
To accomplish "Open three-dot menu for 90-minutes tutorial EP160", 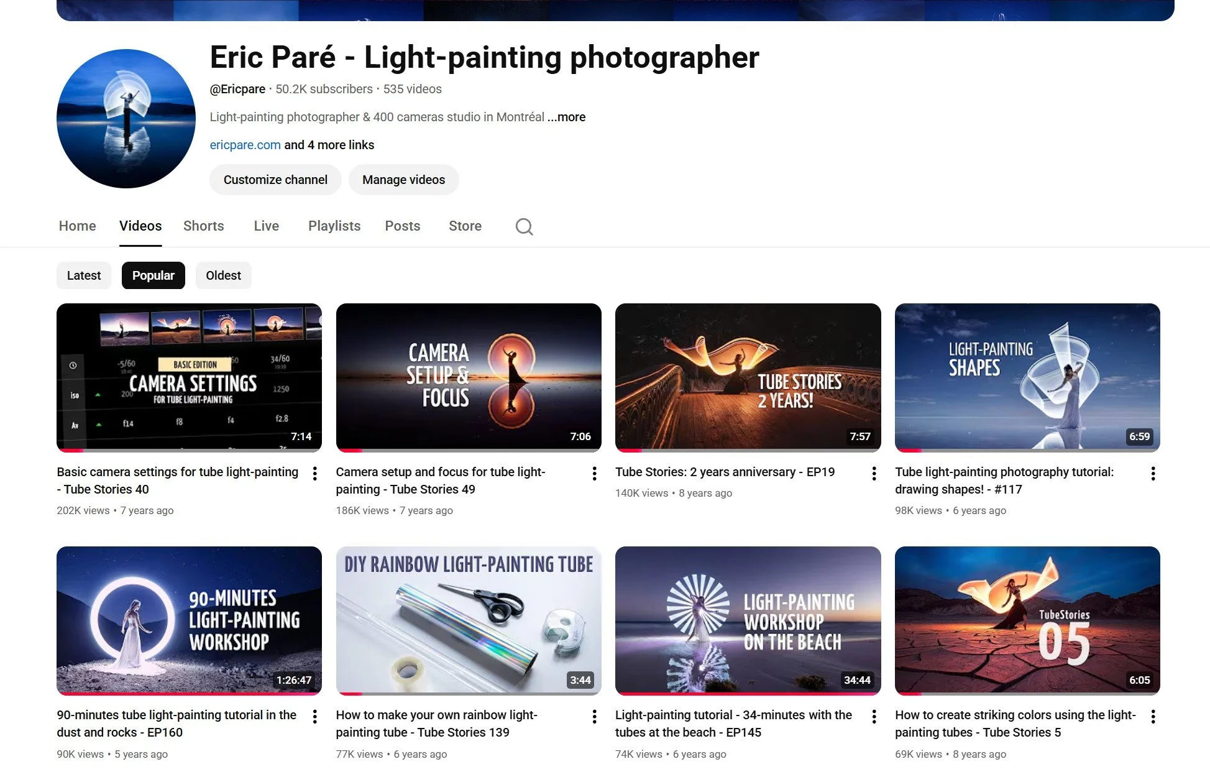I will (x=315, y=717).
